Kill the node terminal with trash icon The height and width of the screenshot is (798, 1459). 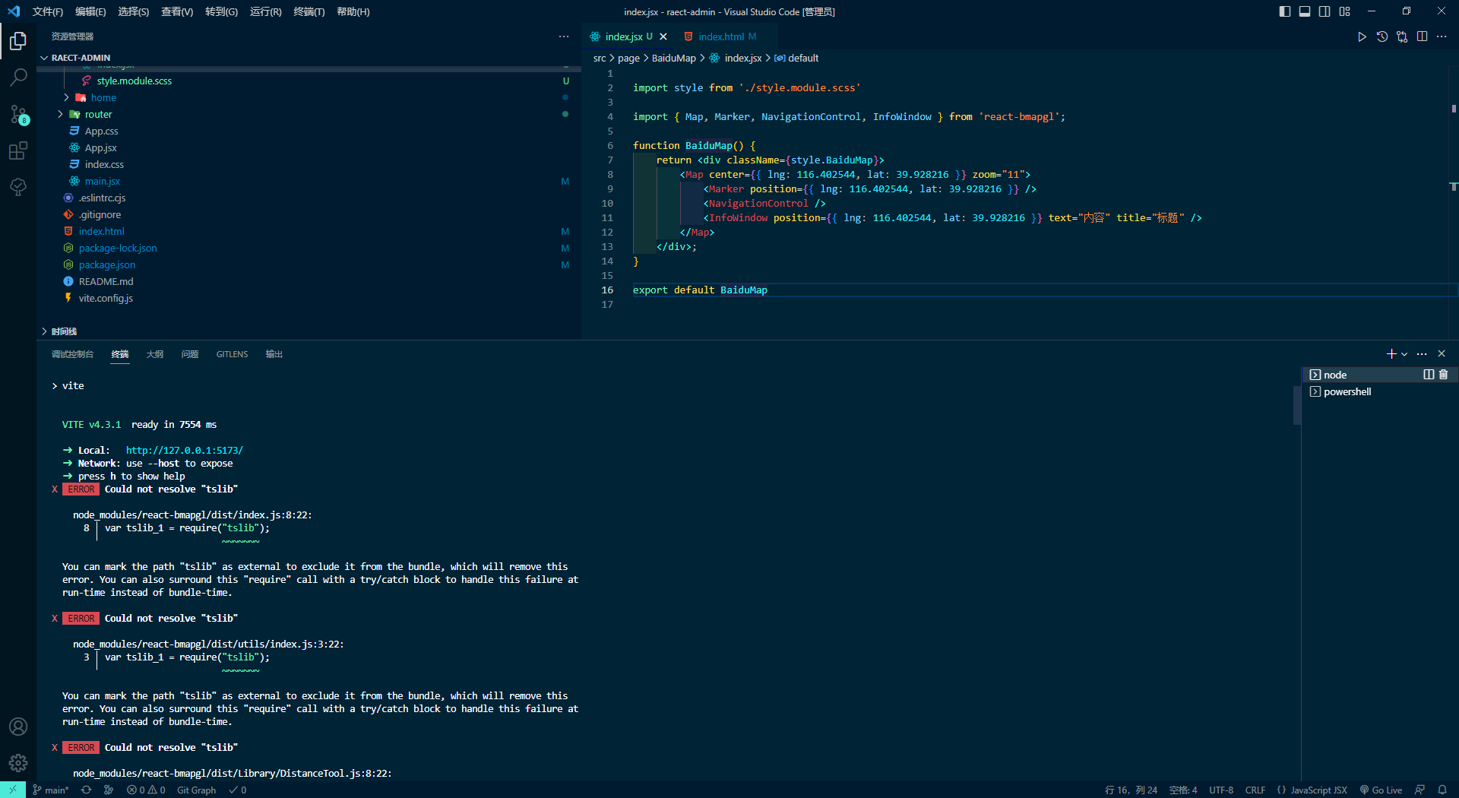click(x=1444, y=375)
